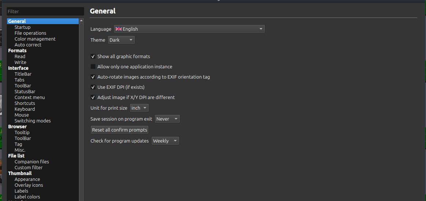Change Save session on program exit option

[167, 119]
